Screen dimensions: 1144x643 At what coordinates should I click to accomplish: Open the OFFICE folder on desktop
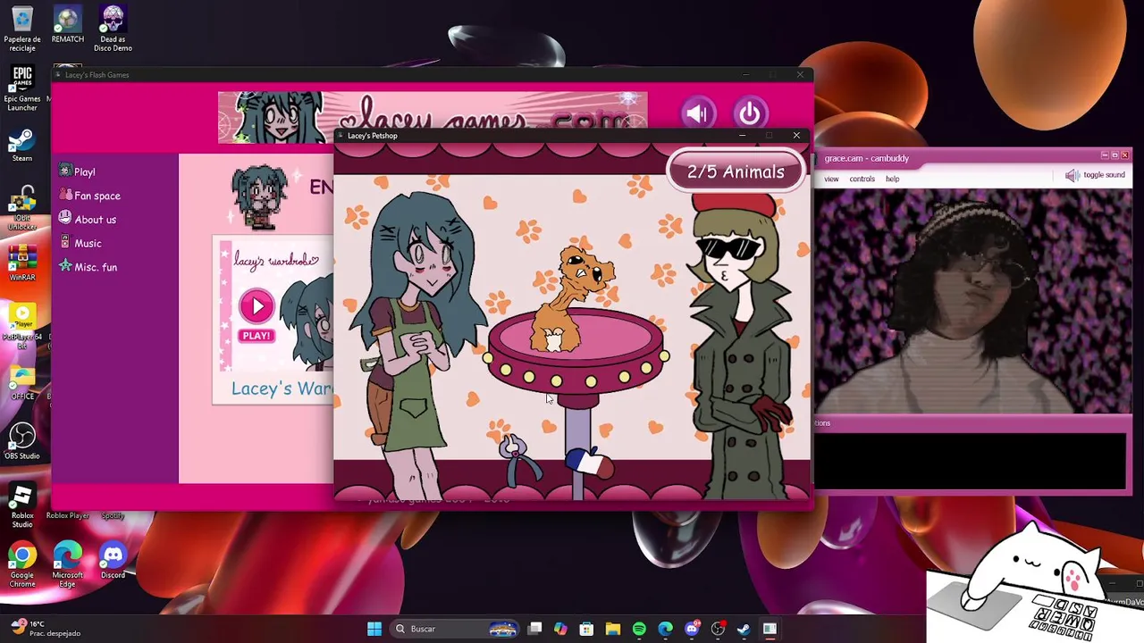[22, 384]
